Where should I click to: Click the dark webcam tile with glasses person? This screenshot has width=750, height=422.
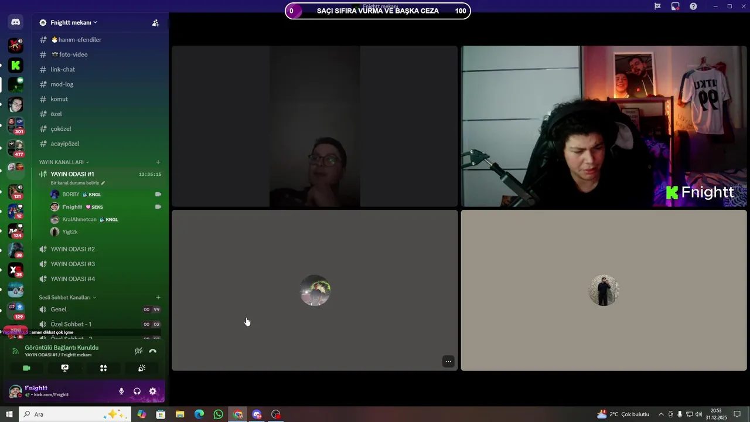tap(315, 126)
